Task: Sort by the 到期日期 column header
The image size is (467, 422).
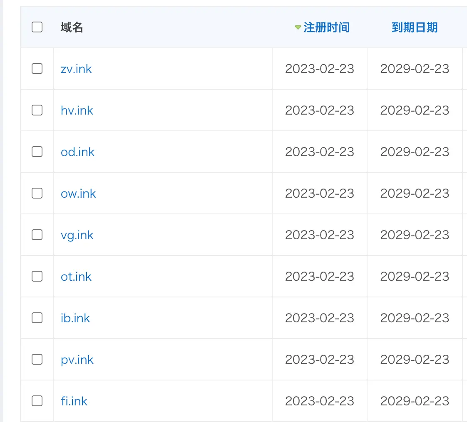Action: tap(415, 27)
